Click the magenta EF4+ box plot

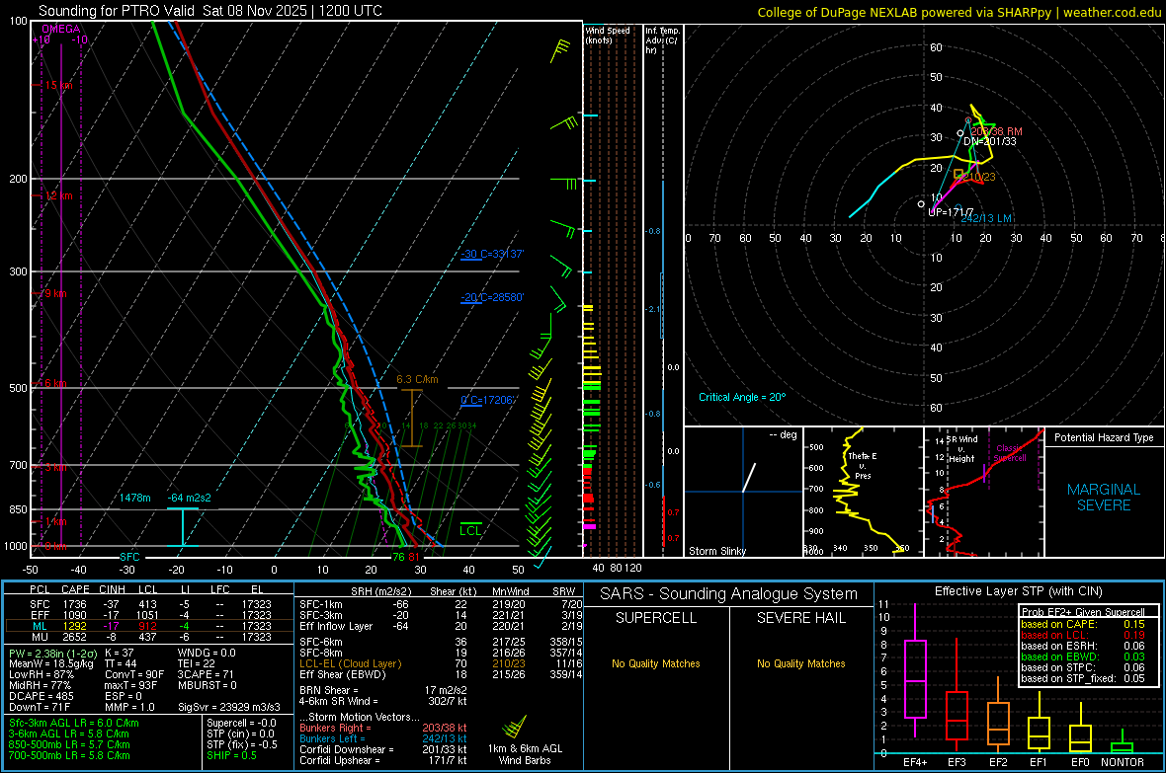click(x=915, y=670)
